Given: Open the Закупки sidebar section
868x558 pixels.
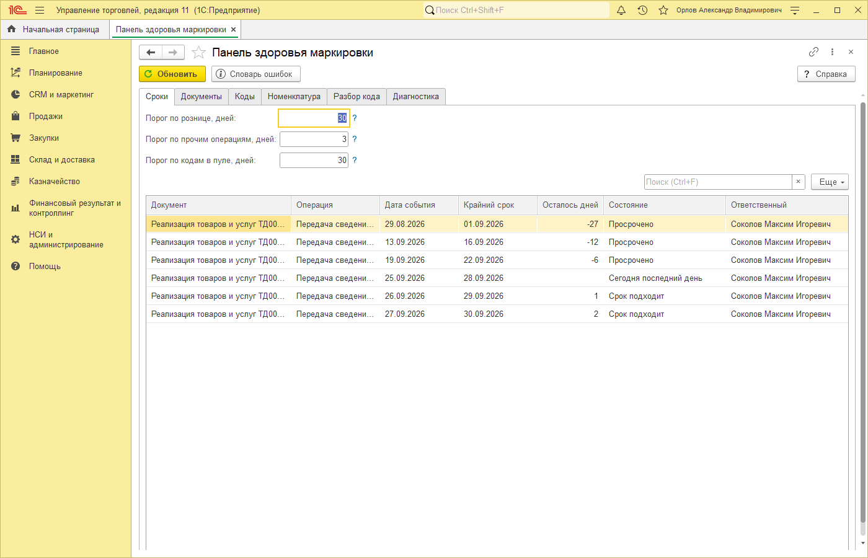Looking at the screenshot, I should pyautogui.click(x=66, y=138).
